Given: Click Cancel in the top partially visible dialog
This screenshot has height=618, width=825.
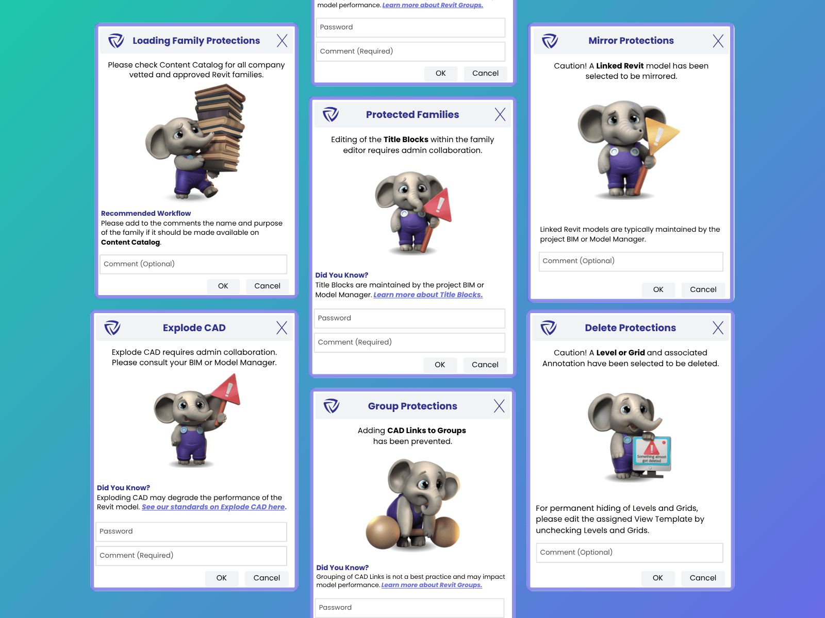Looking at the screenshot, I should [485, 73].
